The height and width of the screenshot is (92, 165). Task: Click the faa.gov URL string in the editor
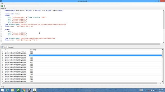[x=44, y=25]
